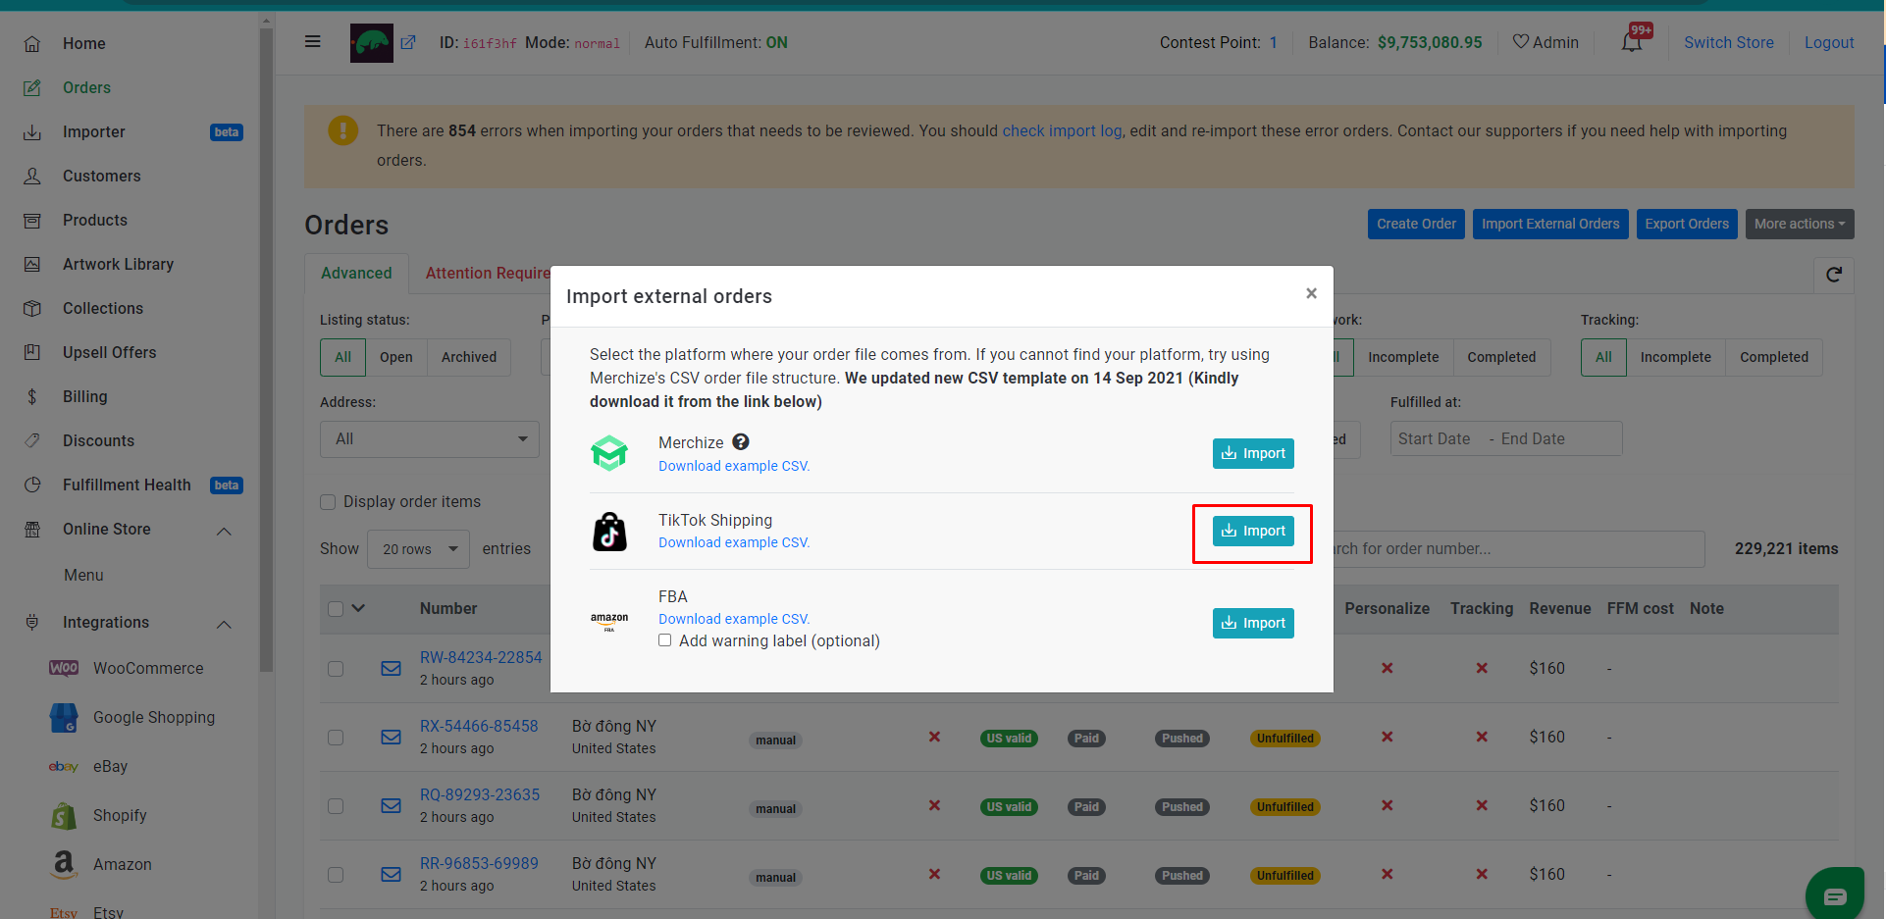The image size is (1886, 919).
Task: Open Products in the sidebar menu
Action: pyautogui.click(x=95, y=220)
